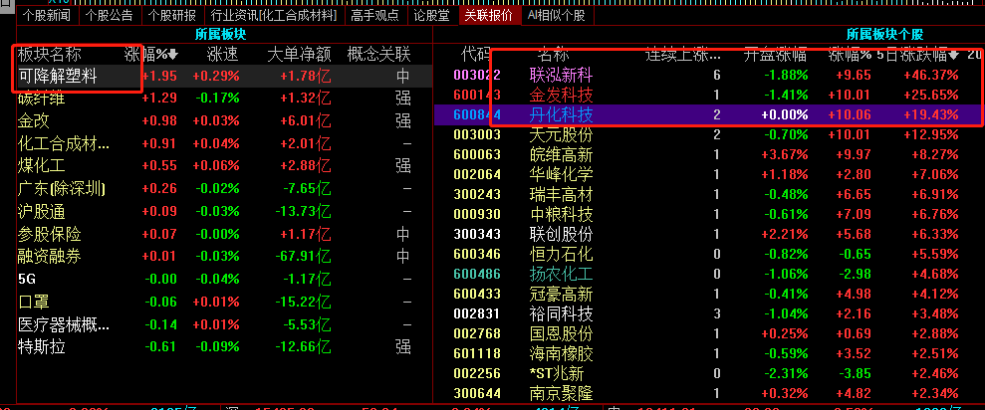Open stock 金发科技
985x410 pixels.
pos(561,95)
